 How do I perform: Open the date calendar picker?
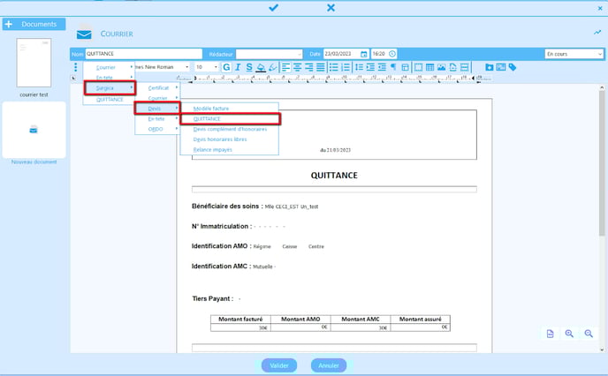(x=363, y=54)
